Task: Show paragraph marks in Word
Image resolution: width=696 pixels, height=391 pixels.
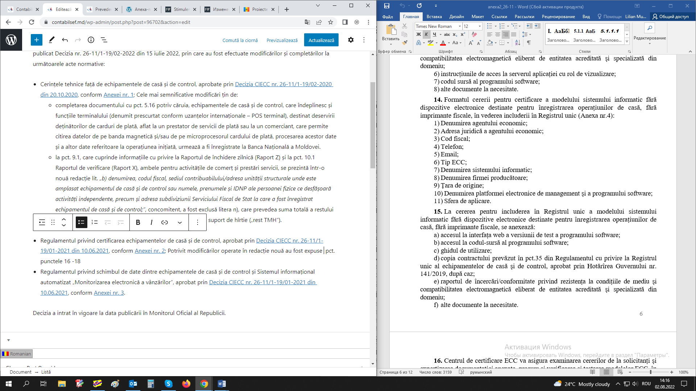Action: (529, 43)
